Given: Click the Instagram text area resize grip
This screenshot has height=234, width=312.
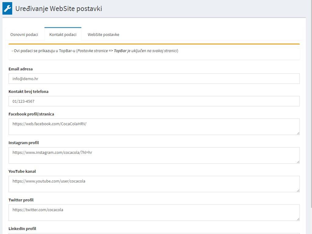Looking at the screenshot, I should 298,162.
